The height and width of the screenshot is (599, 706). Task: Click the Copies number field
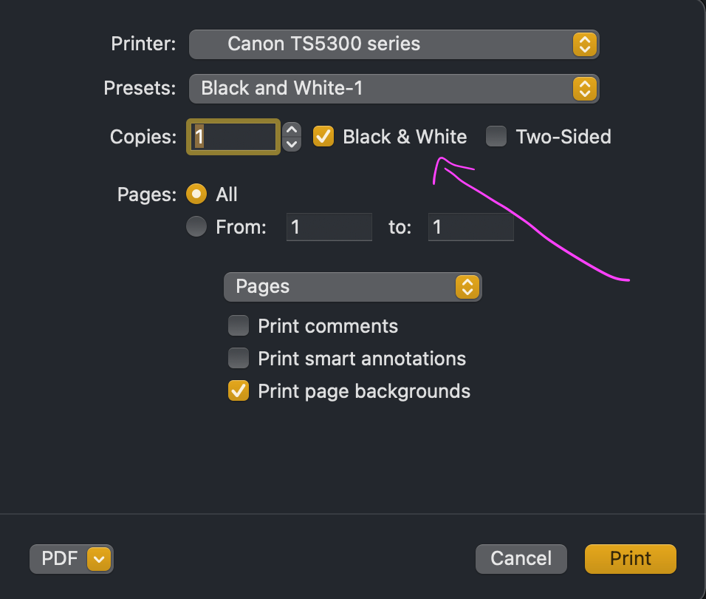[233, 137]
